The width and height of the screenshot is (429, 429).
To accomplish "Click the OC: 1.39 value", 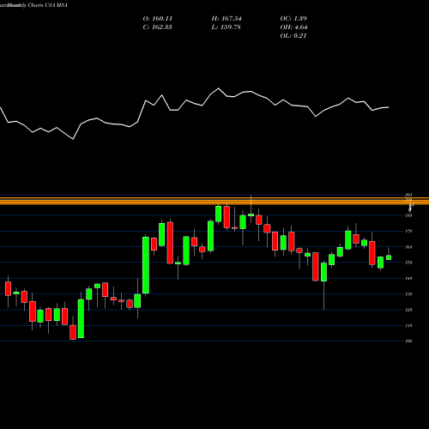I will [x=293, y=19].
